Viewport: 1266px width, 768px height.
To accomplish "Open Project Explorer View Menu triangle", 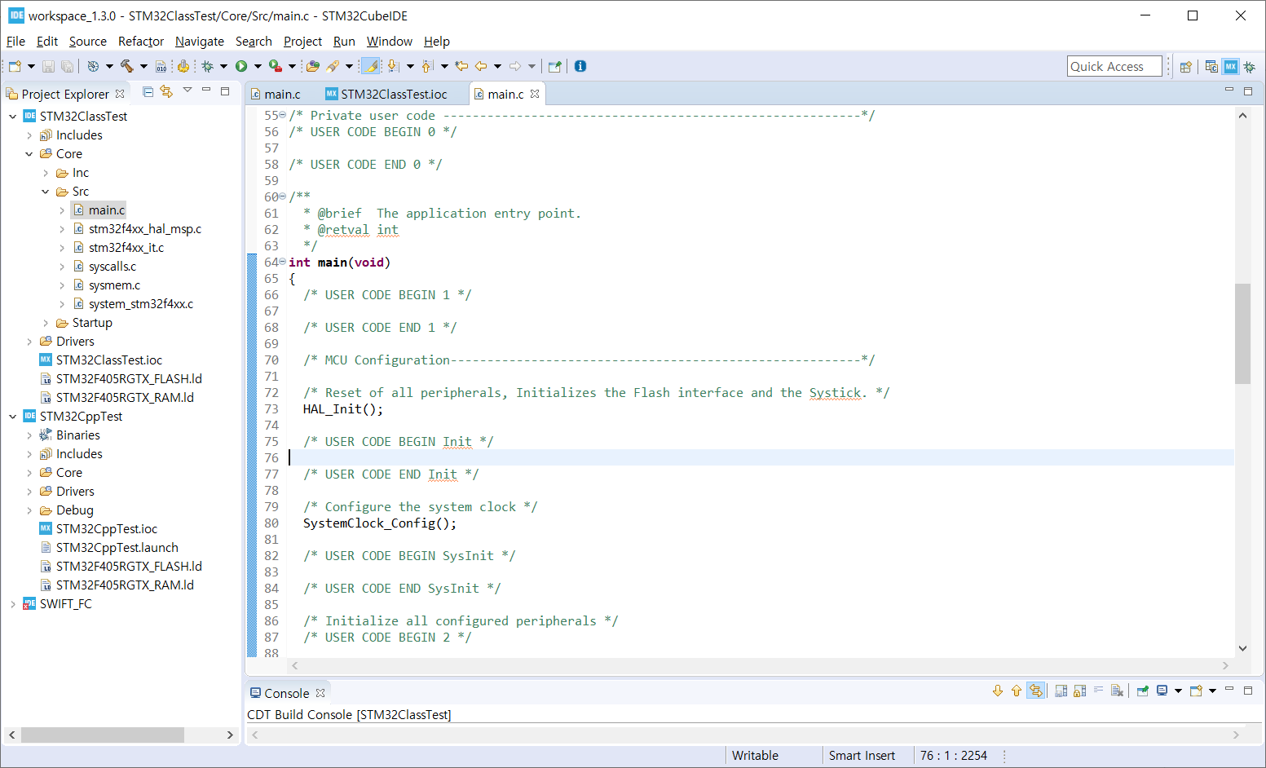I will [187, 90].
